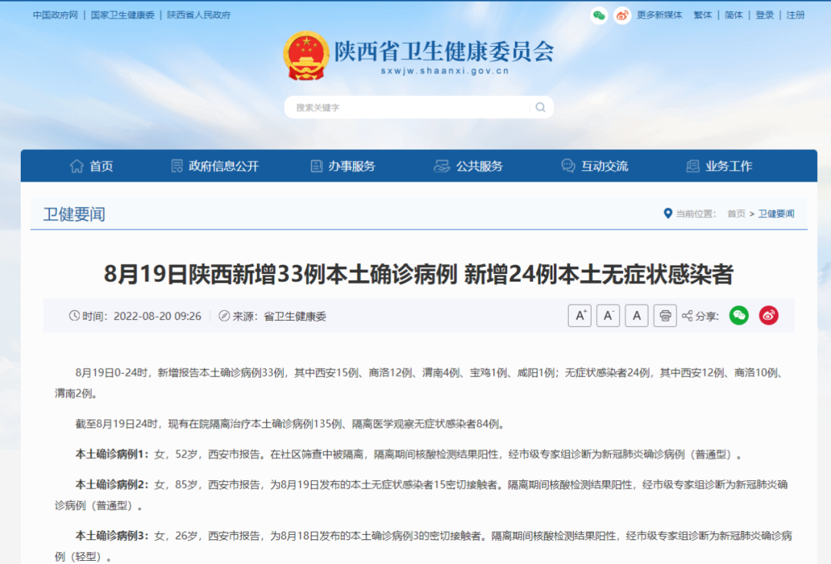Screen dimensions: 831x564
Task: Visit 陕西省人民政府 link
Action: 199,15
